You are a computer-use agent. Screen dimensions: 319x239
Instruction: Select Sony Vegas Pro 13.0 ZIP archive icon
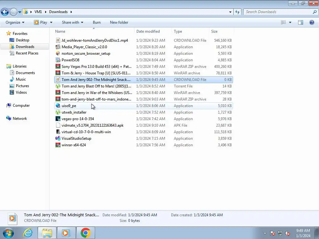(58, 66)
